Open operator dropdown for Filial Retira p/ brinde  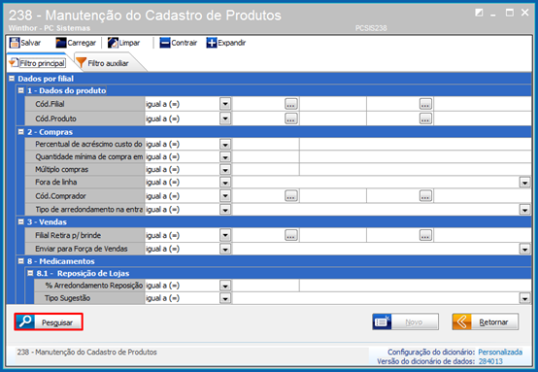click(225, 235)
